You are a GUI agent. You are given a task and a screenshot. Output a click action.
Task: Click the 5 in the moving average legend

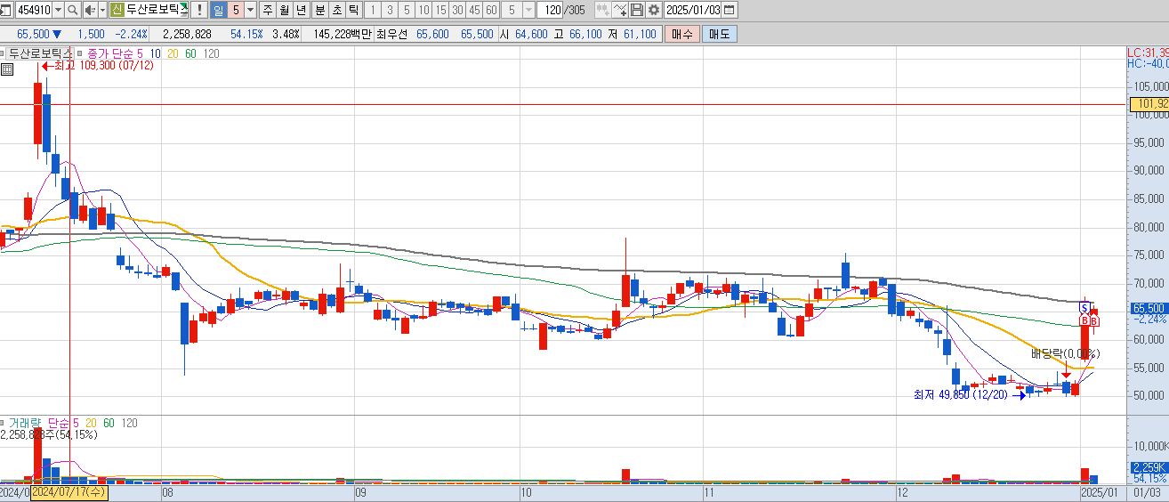point(140,53)
